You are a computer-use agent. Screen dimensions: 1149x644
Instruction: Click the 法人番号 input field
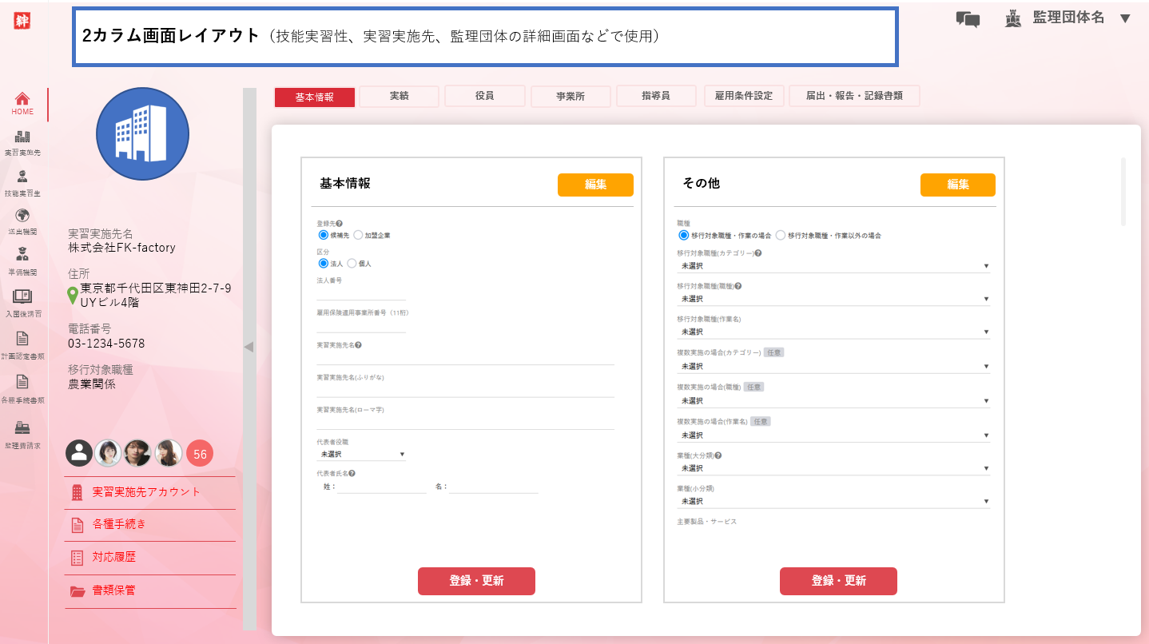tap(361, 292)
